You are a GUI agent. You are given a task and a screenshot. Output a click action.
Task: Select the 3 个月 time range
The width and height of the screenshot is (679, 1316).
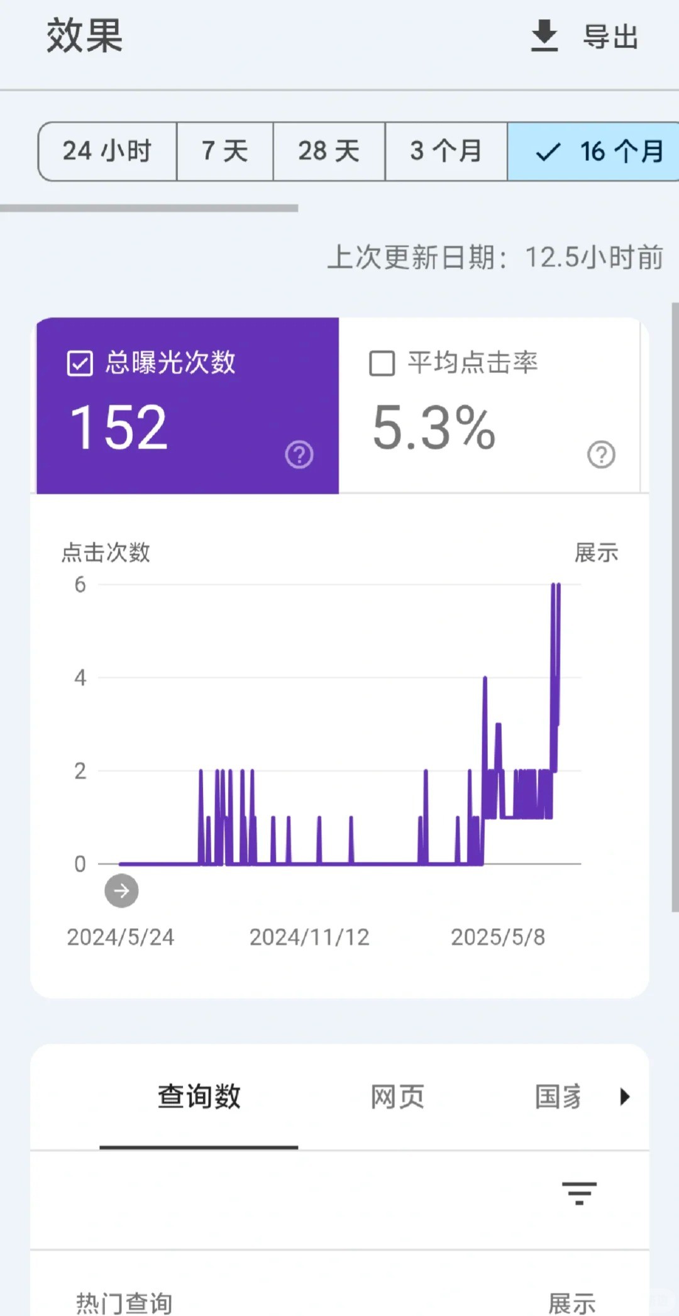pyautogui.click(x=446, y=152)
